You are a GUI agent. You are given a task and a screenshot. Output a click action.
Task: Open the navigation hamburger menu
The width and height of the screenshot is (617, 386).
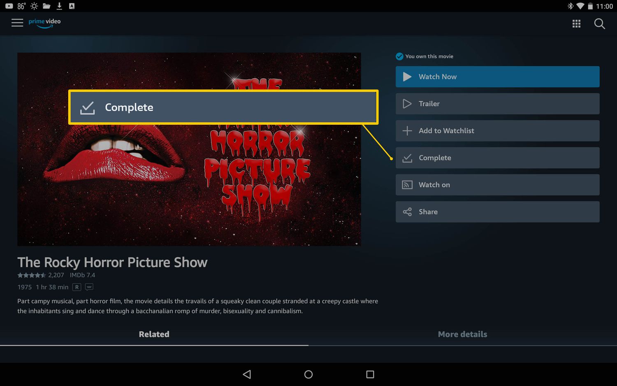(17, 23)
